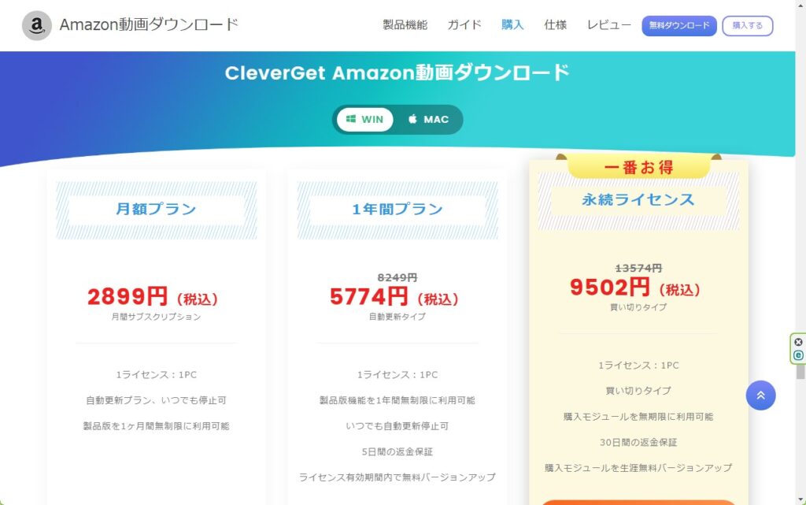
Task: Click the Amazon動画ダウンロード site title
Action: [149, 25]
